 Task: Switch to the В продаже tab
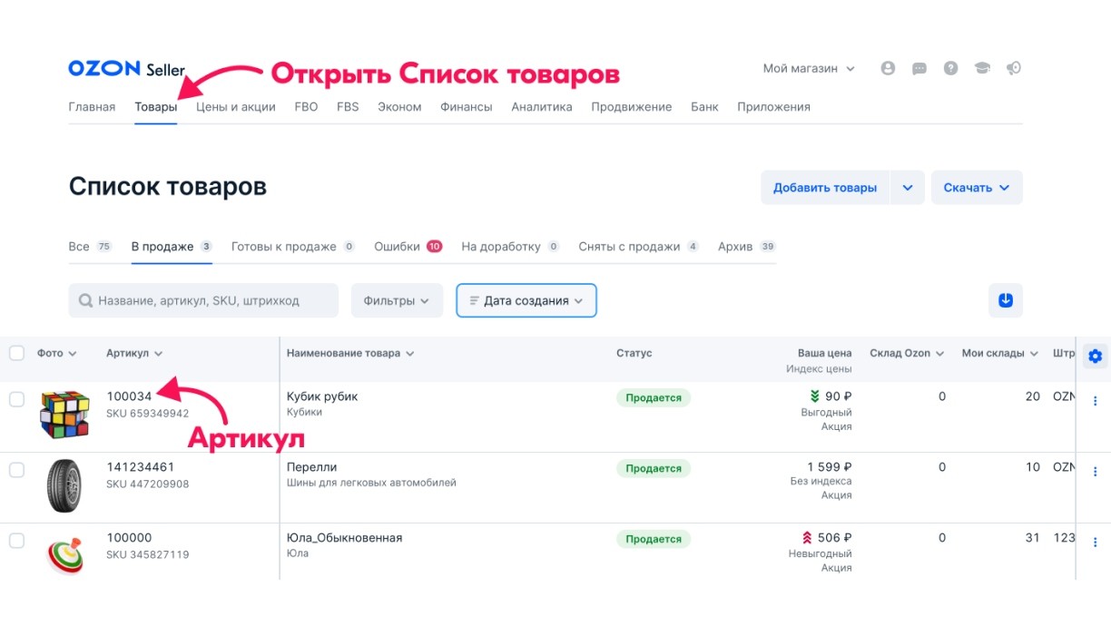172,247
